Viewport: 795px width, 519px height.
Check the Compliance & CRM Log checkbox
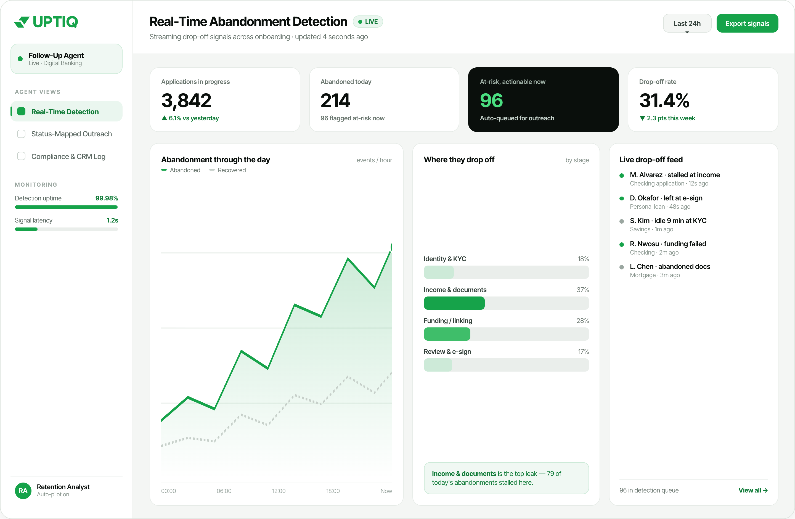tap(21, 156)
